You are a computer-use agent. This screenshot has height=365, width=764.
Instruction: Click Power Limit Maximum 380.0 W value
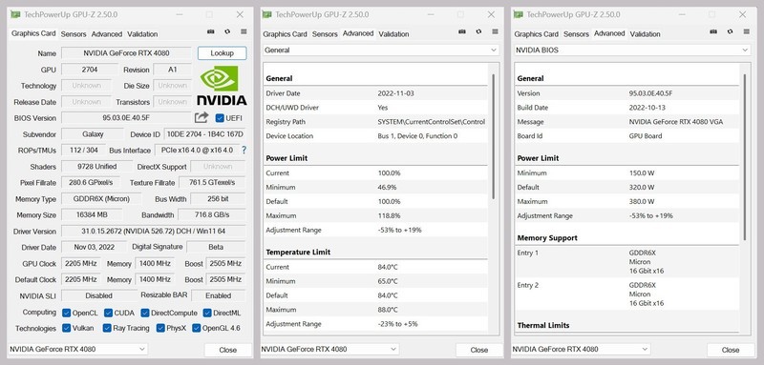point(642,201)
